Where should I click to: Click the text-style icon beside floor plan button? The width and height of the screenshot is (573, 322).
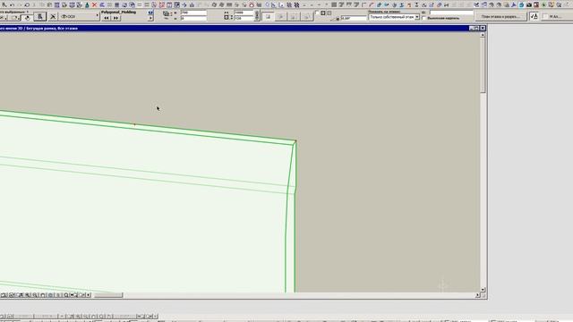point(535,16)
